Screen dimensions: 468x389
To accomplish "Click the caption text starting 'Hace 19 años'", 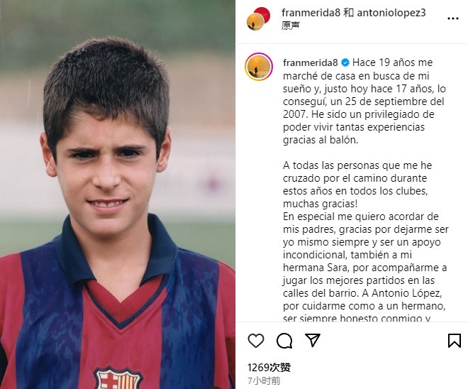I will pos(364,101).
